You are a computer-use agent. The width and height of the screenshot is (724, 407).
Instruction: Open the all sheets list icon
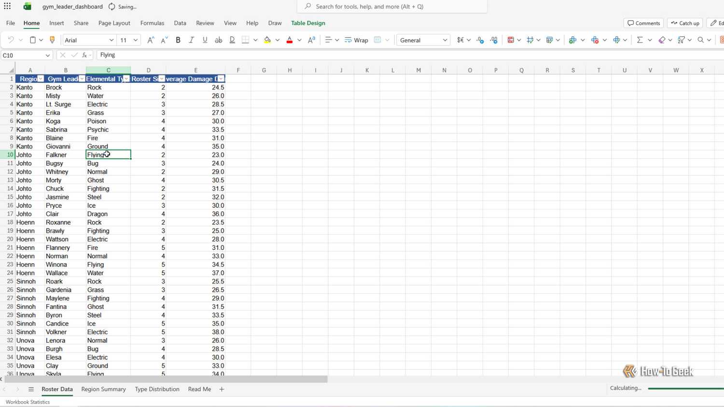point(31,389)
